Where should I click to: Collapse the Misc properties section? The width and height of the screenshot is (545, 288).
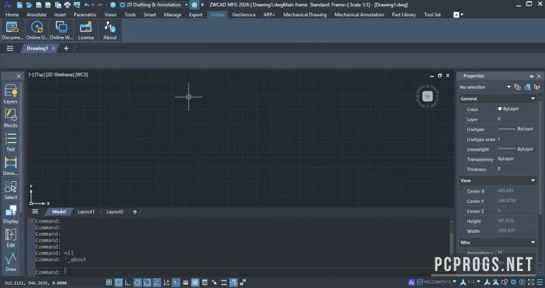coord(533,242)
